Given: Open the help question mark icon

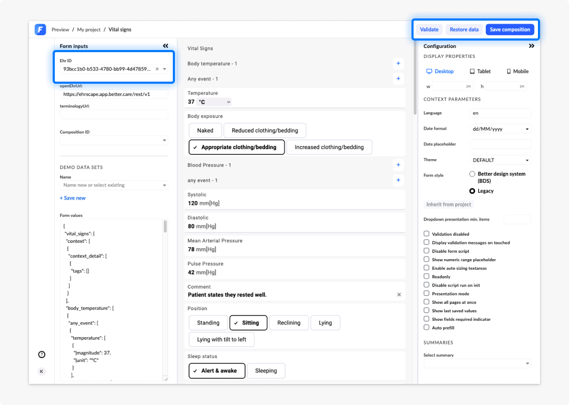Looking at the screenshot, I should [42, 354].
